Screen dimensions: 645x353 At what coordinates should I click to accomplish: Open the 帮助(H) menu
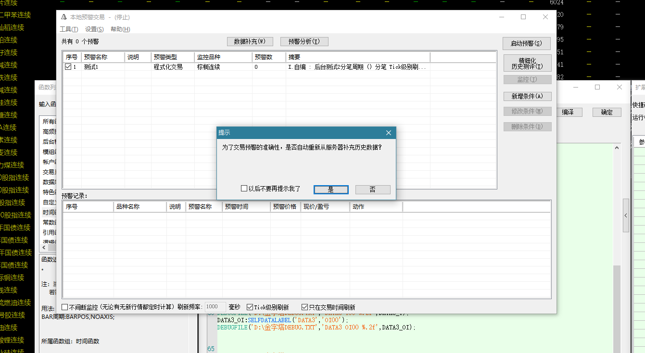120,29
